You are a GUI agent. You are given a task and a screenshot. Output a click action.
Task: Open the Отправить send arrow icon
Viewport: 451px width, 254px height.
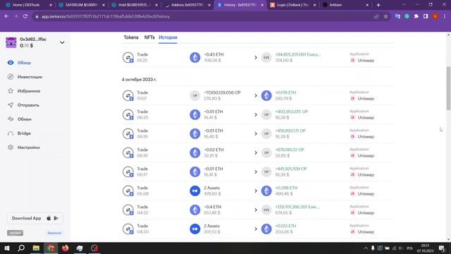pos(11,105)
